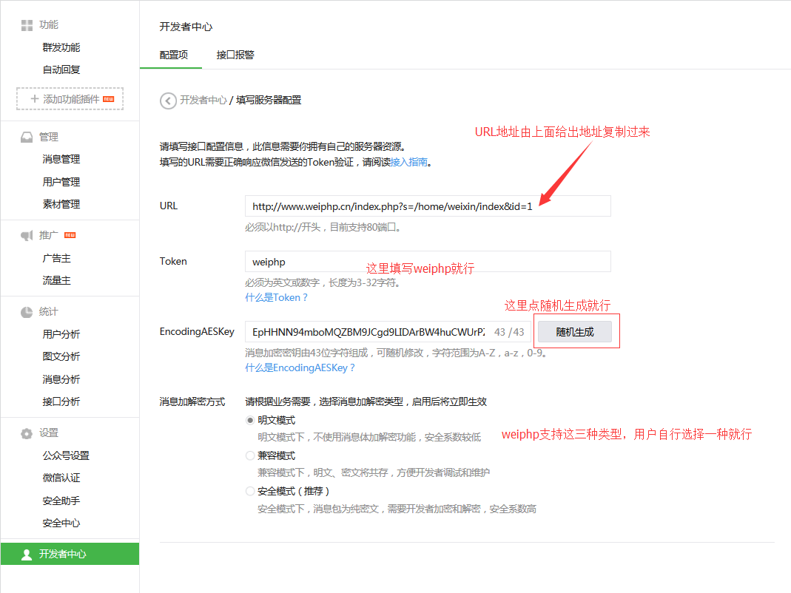
Task: Select the 兼容模式 radio option
Action: [250, 455]
